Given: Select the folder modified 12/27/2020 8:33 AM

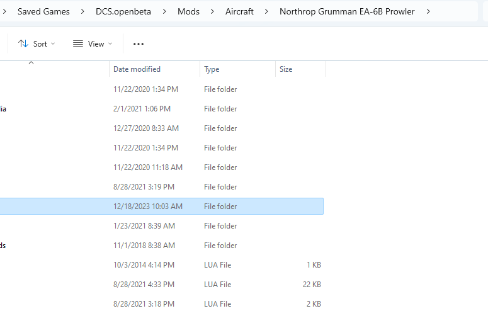Looking at the screenshot, I should (162, 128).
